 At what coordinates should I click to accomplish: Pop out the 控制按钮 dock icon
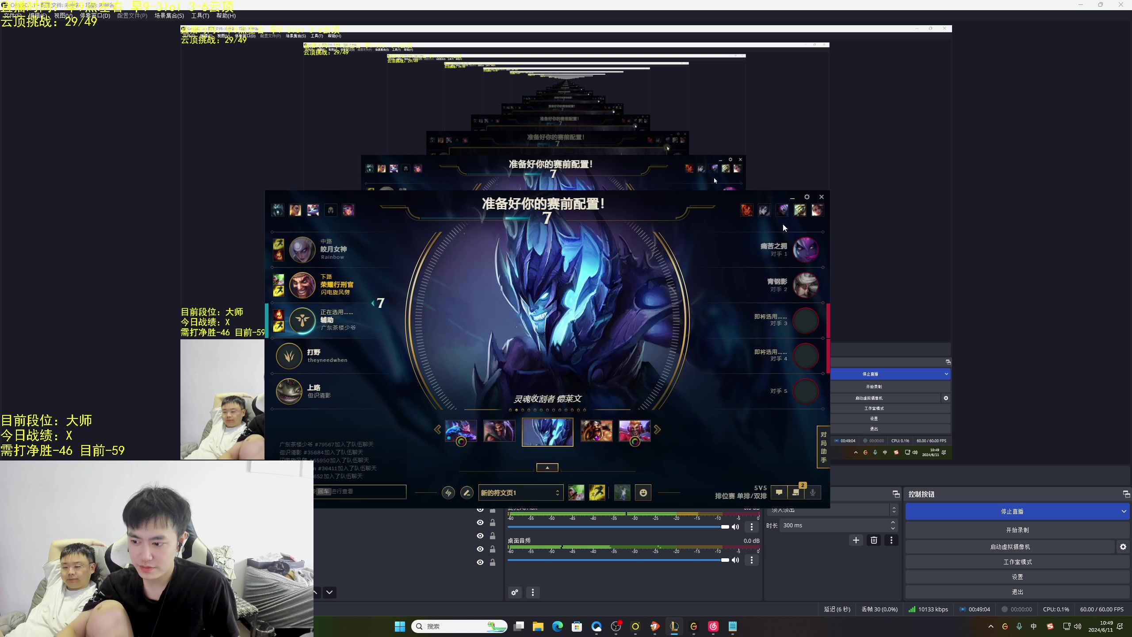tap(1126, 494)
